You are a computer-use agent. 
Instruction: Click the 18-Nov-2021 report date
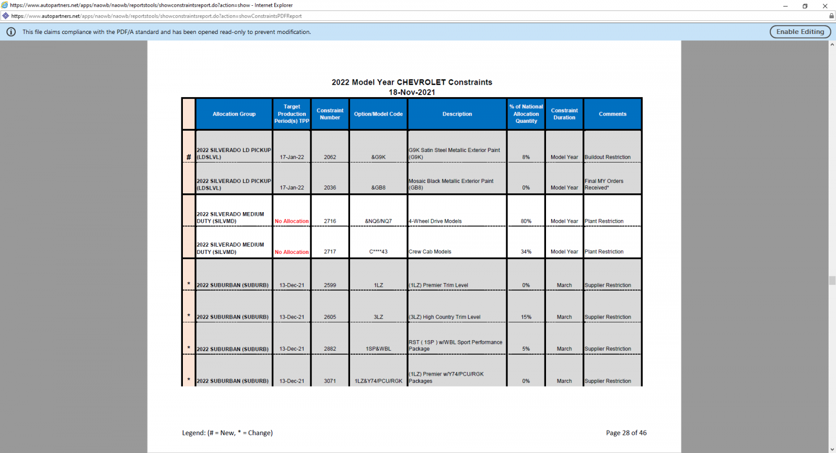pos(412,92)
